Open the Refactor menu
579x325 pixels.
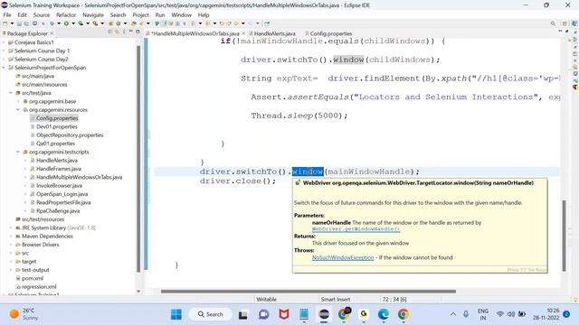coord(66,14)
